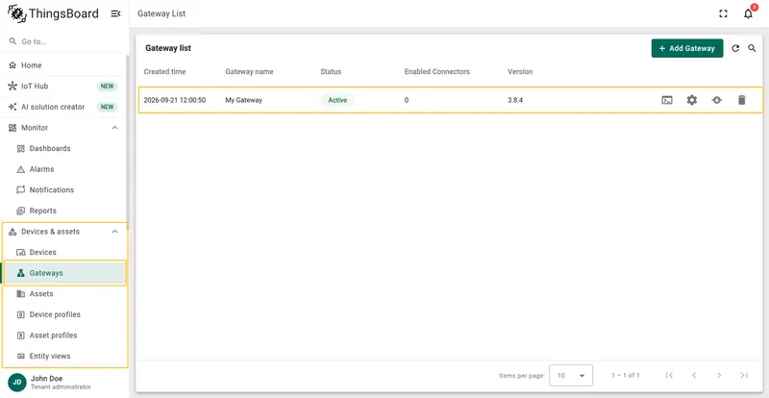Open My Gateway connectors icon
The image size is (769, 398).
pyautogui.click(x=717, y=100)
